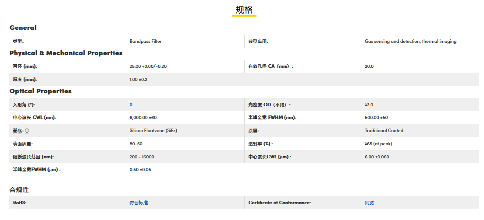This screenshot has width=484, height=220.
Task: Click the 规格 section title
Action: coord(244,10)
